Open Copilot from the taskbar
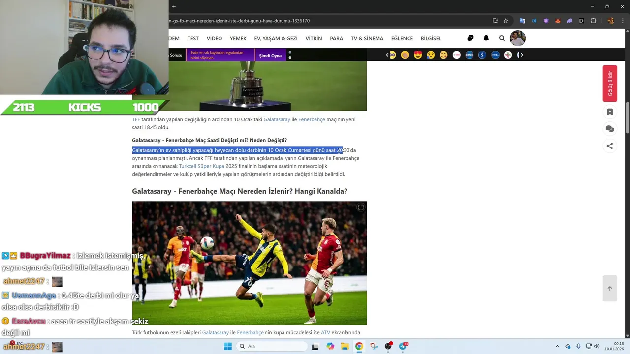This screenshot has width=630, height=354. coord(330,346)
